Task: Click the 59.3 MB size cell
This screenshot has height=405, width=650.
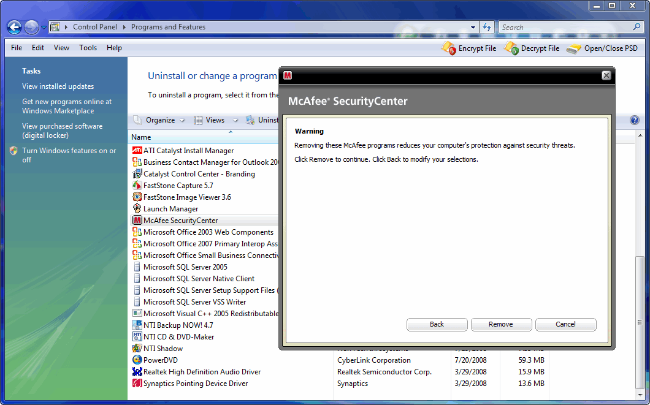Action: pos(532,360)
